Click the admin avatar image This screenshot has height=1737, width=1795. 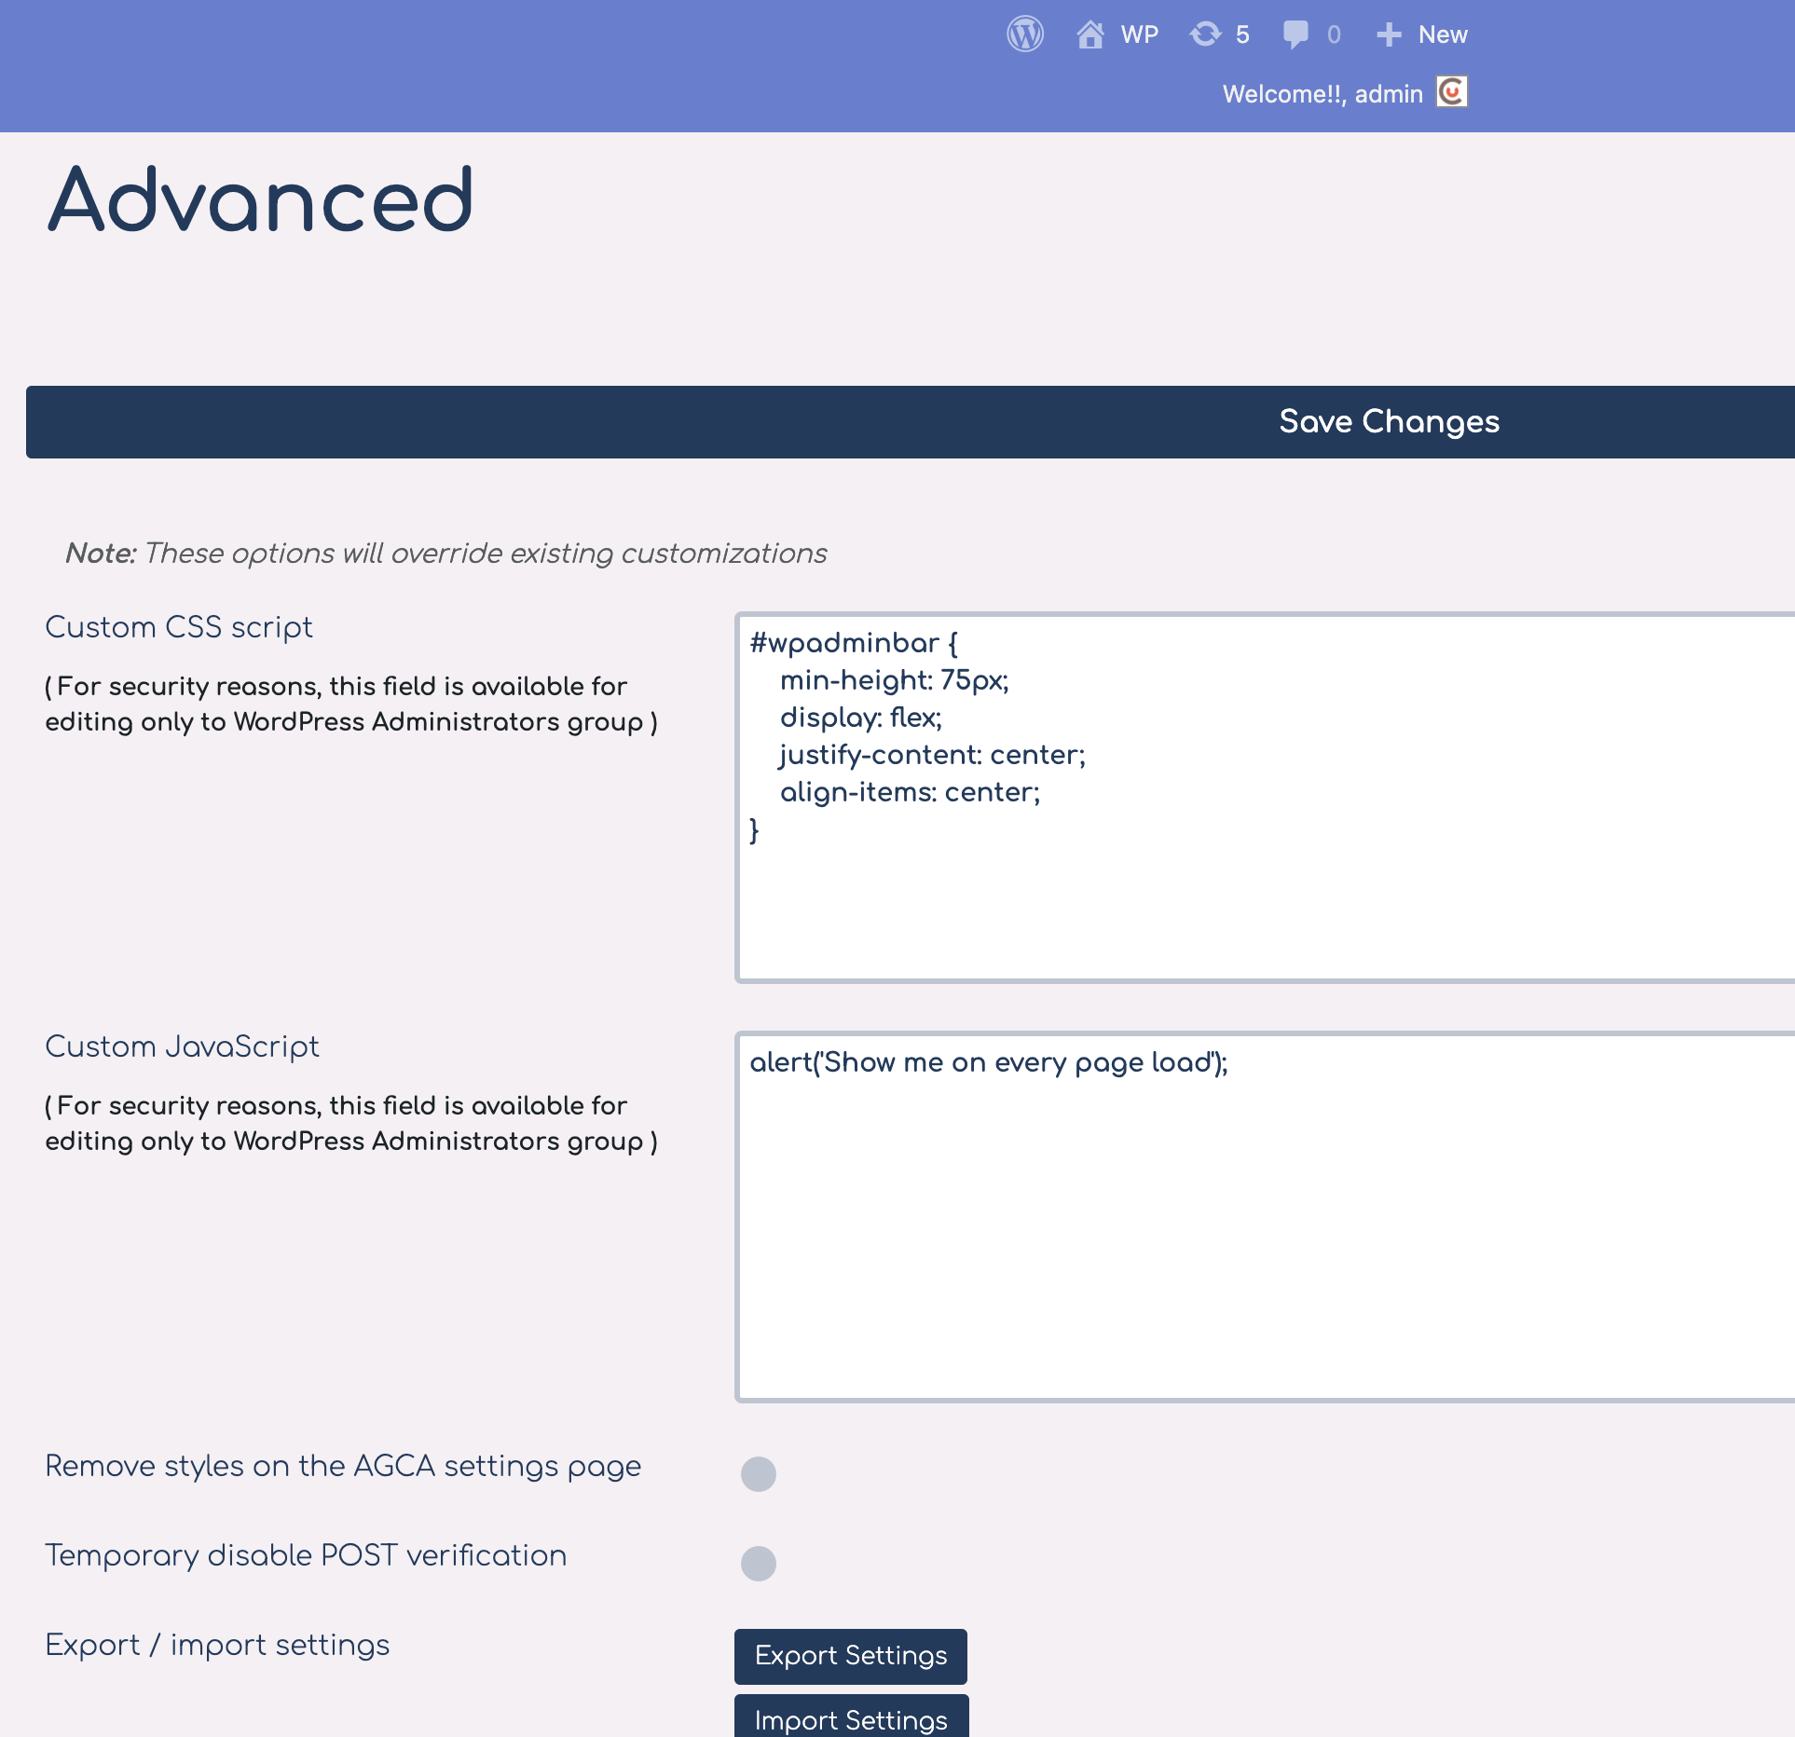coord(1453,92)
